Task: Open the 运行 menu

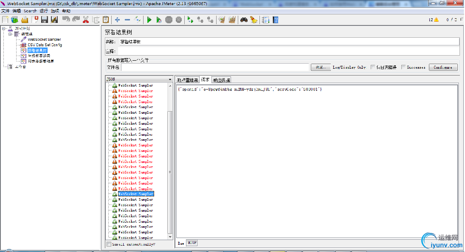Action: [x=44, y=11]
